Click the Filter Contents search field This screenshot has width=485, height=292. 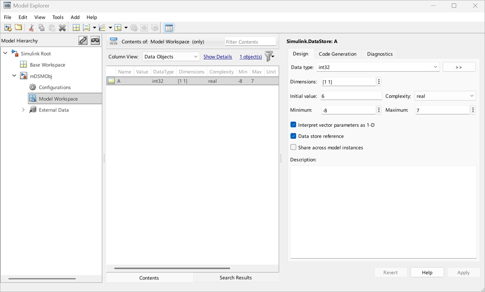tap(250, 42)
